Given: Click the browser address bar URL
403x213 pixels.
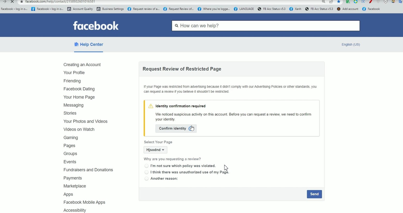Looking at the screenshot, I should [60, 2].
